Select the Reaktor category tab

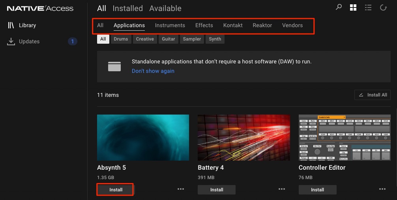[x=262, y=25]
